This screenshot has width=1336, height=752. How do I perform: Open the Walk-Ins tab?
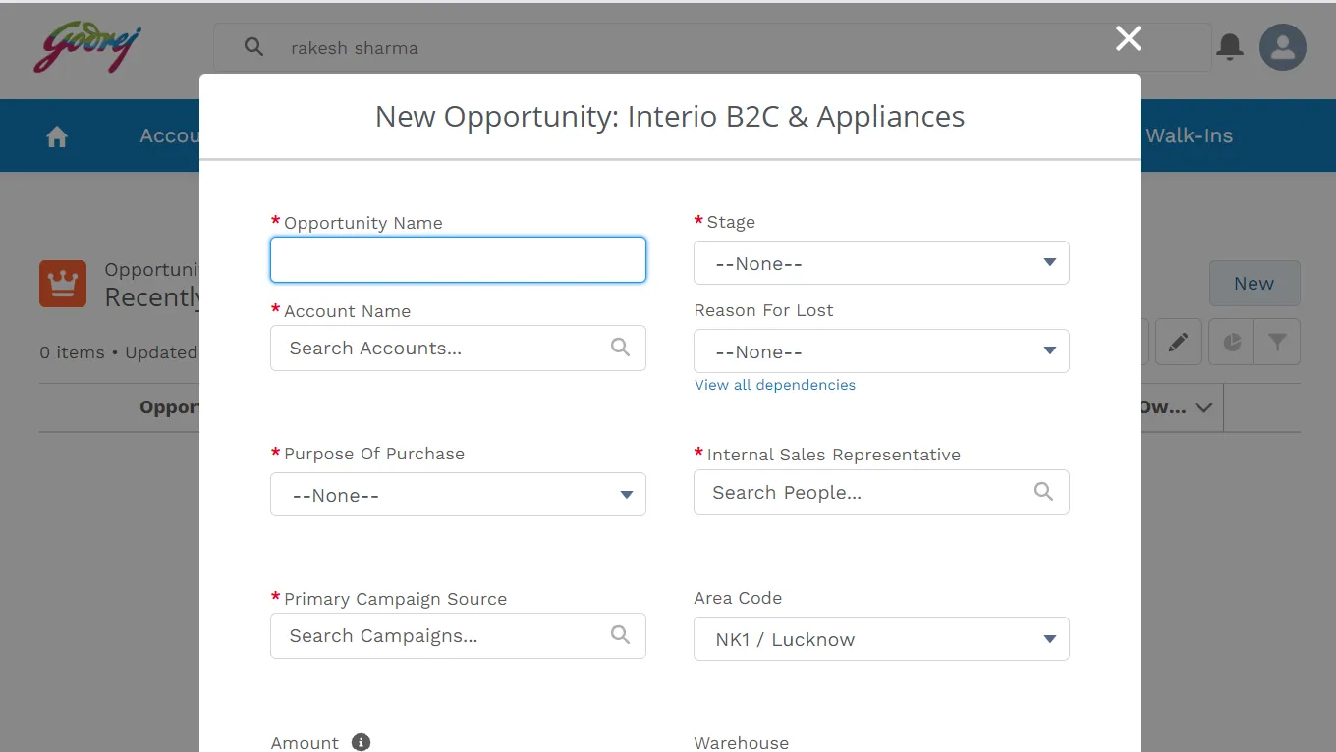click(x=1189, y=135)
